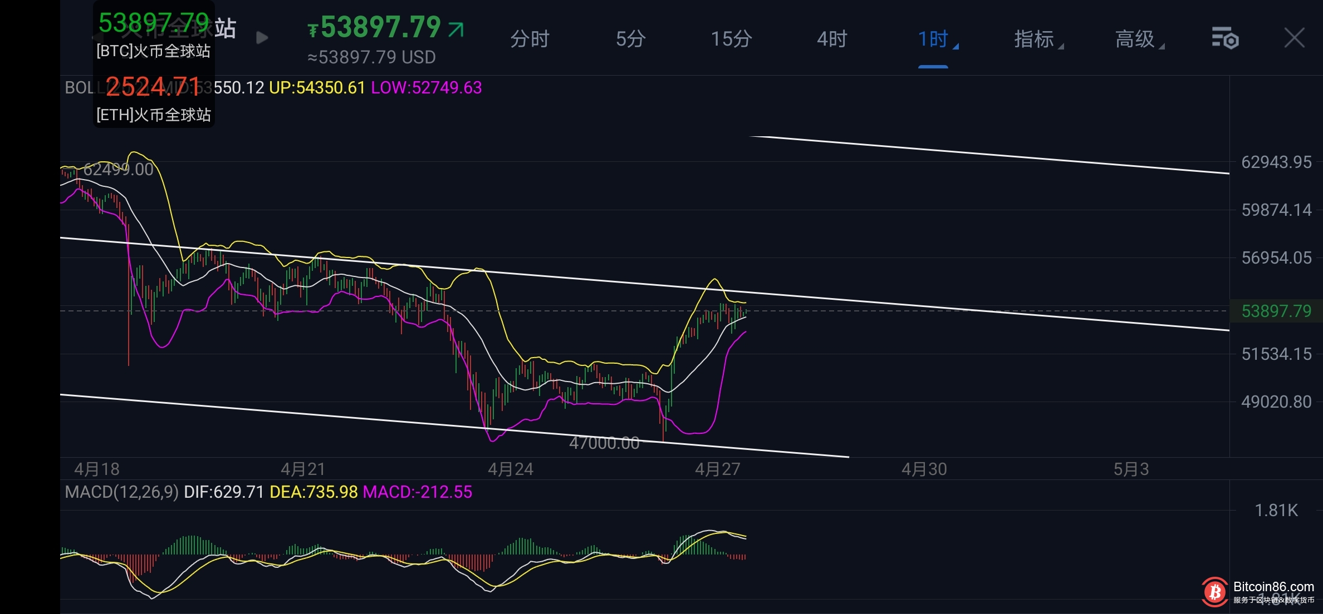The width and height of the screenshot is (1323, 614).
Task: Click the Tether currency symbol before price
Action: [313, 30]
